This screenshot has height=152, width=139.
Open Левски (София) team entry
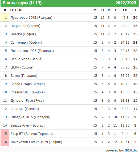tap(23, 34)
